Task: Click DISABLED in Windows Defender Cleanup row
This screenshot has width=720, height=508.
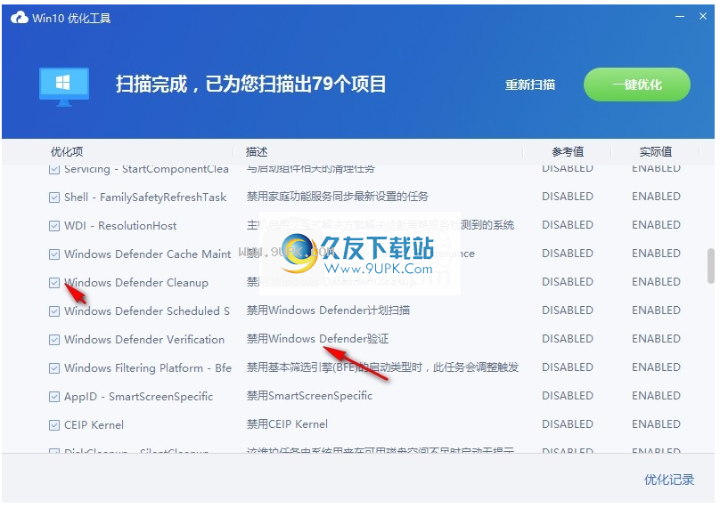Action: 568,282
